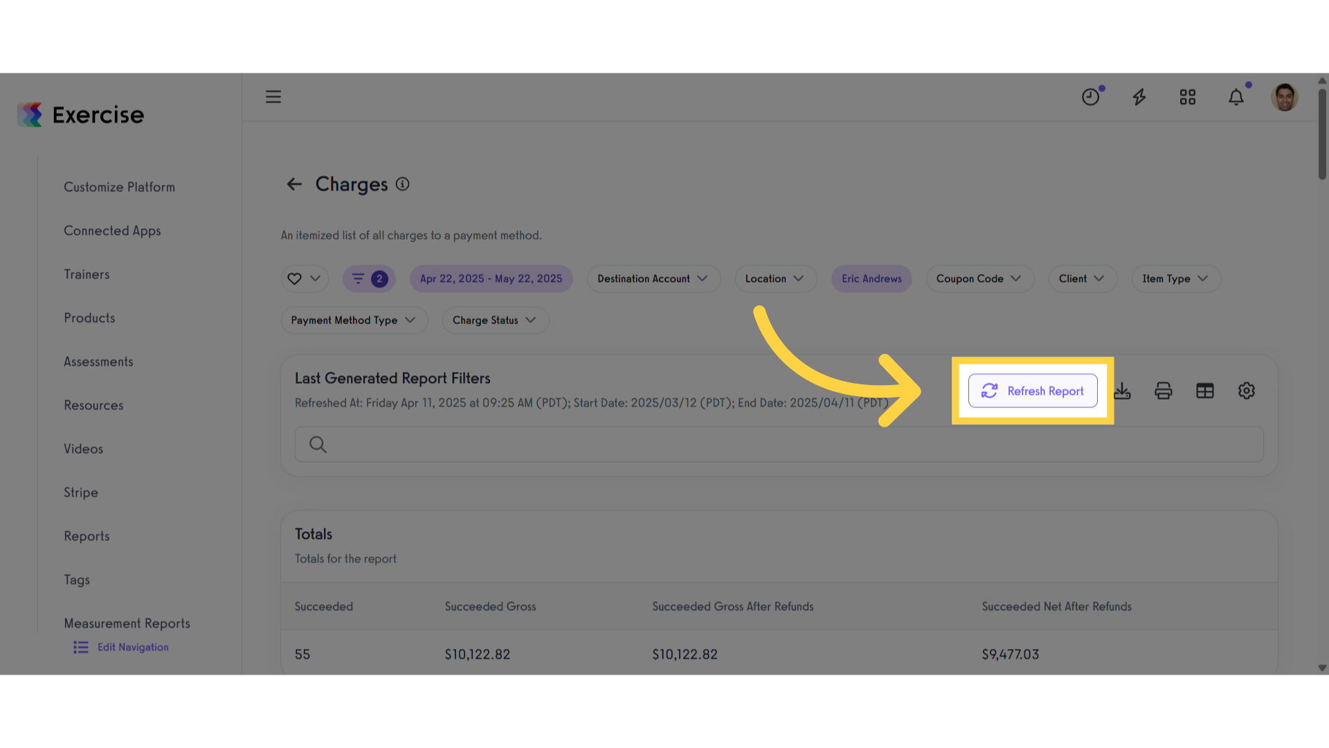This screenshot has width=1329, height=748.
Task: Open Reports in the sidebar
Action: [x=87, y=536]
